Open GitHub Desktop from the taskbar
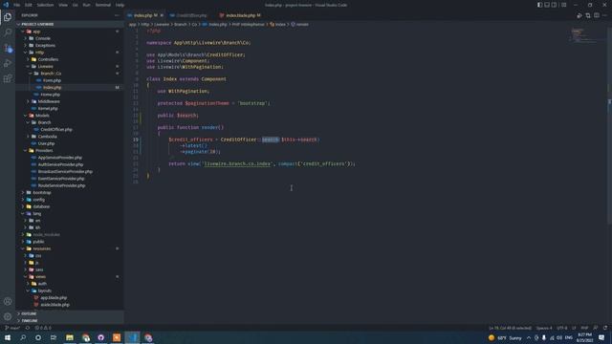 101,337
